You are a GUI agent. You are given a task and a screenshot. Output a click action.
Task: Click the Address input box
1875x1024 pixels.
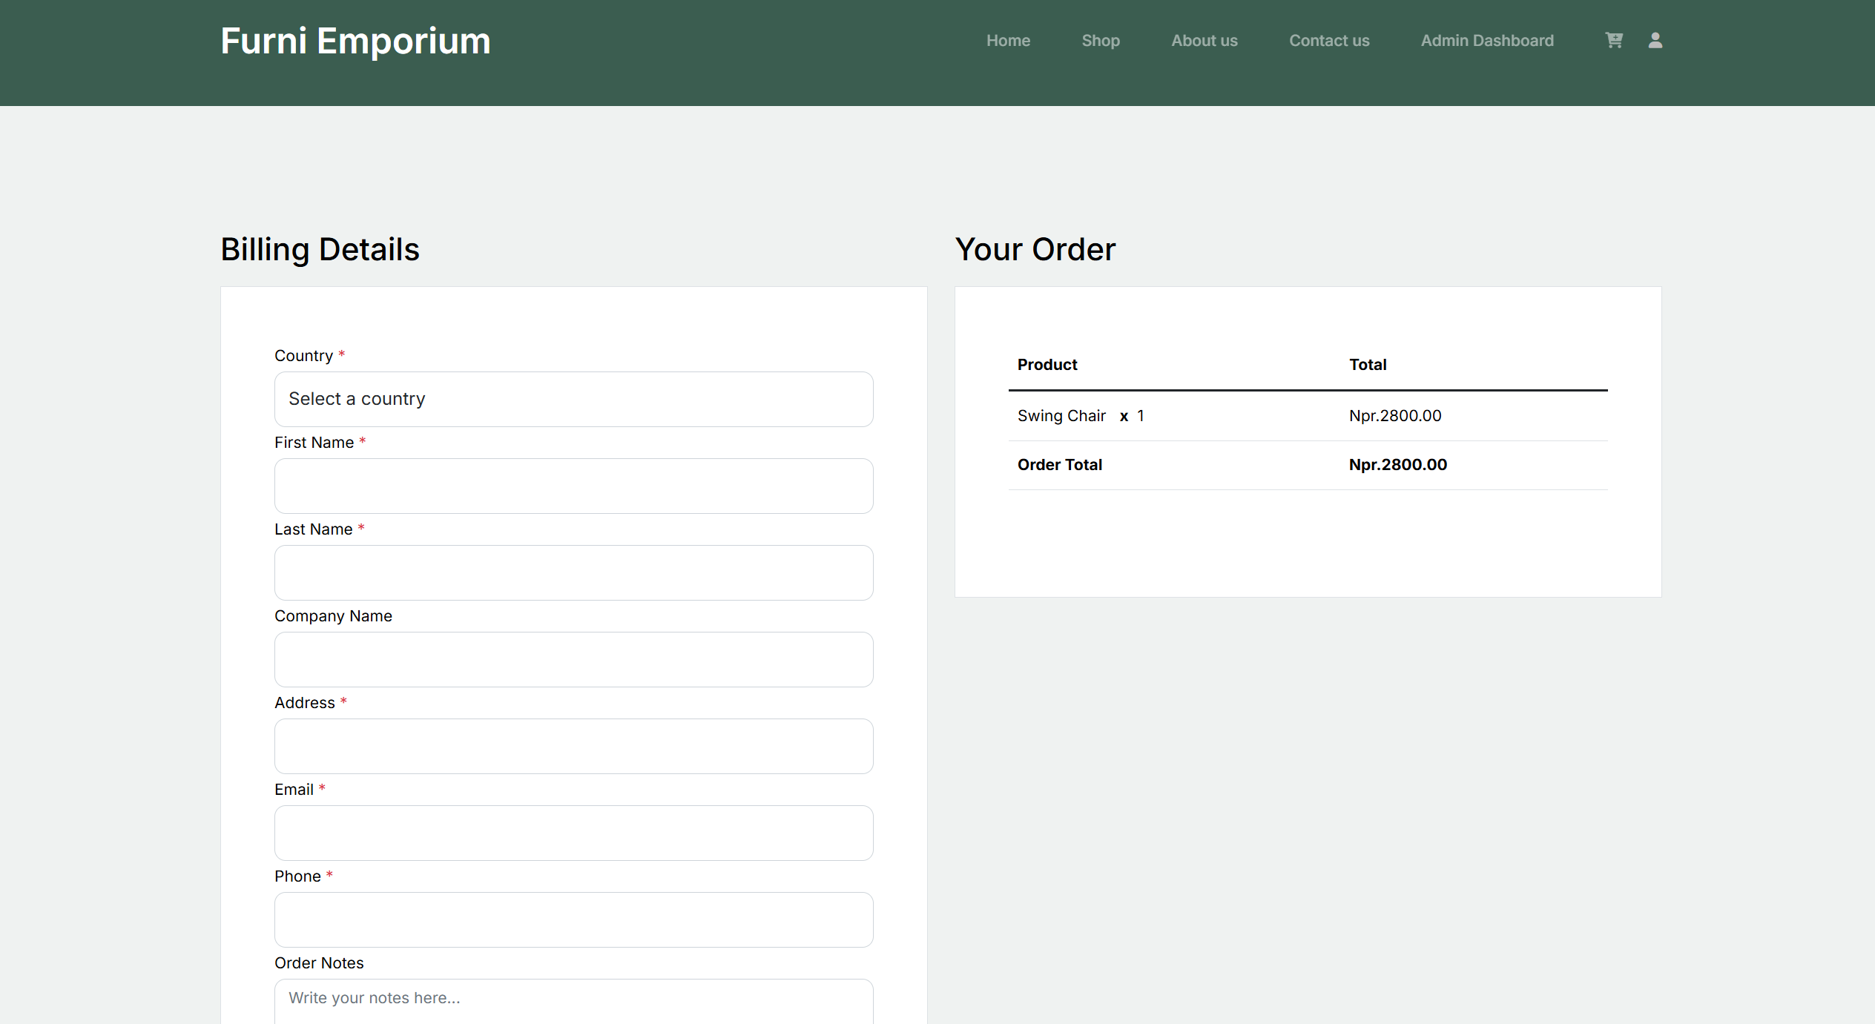tap(573, 746)
